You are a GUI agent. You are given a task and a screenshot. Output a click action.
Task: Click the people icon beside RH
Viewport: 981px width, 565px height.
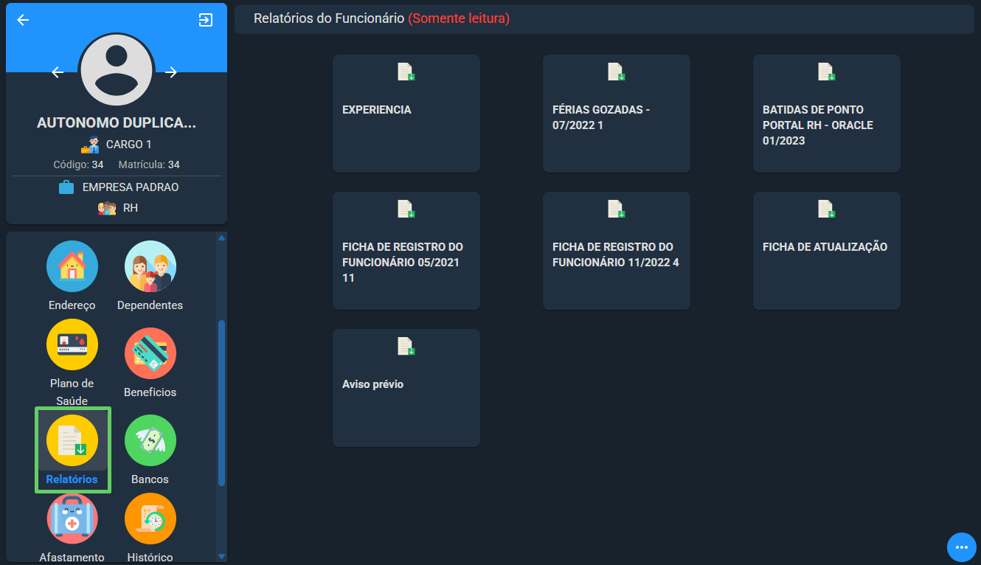click(107, 208)
